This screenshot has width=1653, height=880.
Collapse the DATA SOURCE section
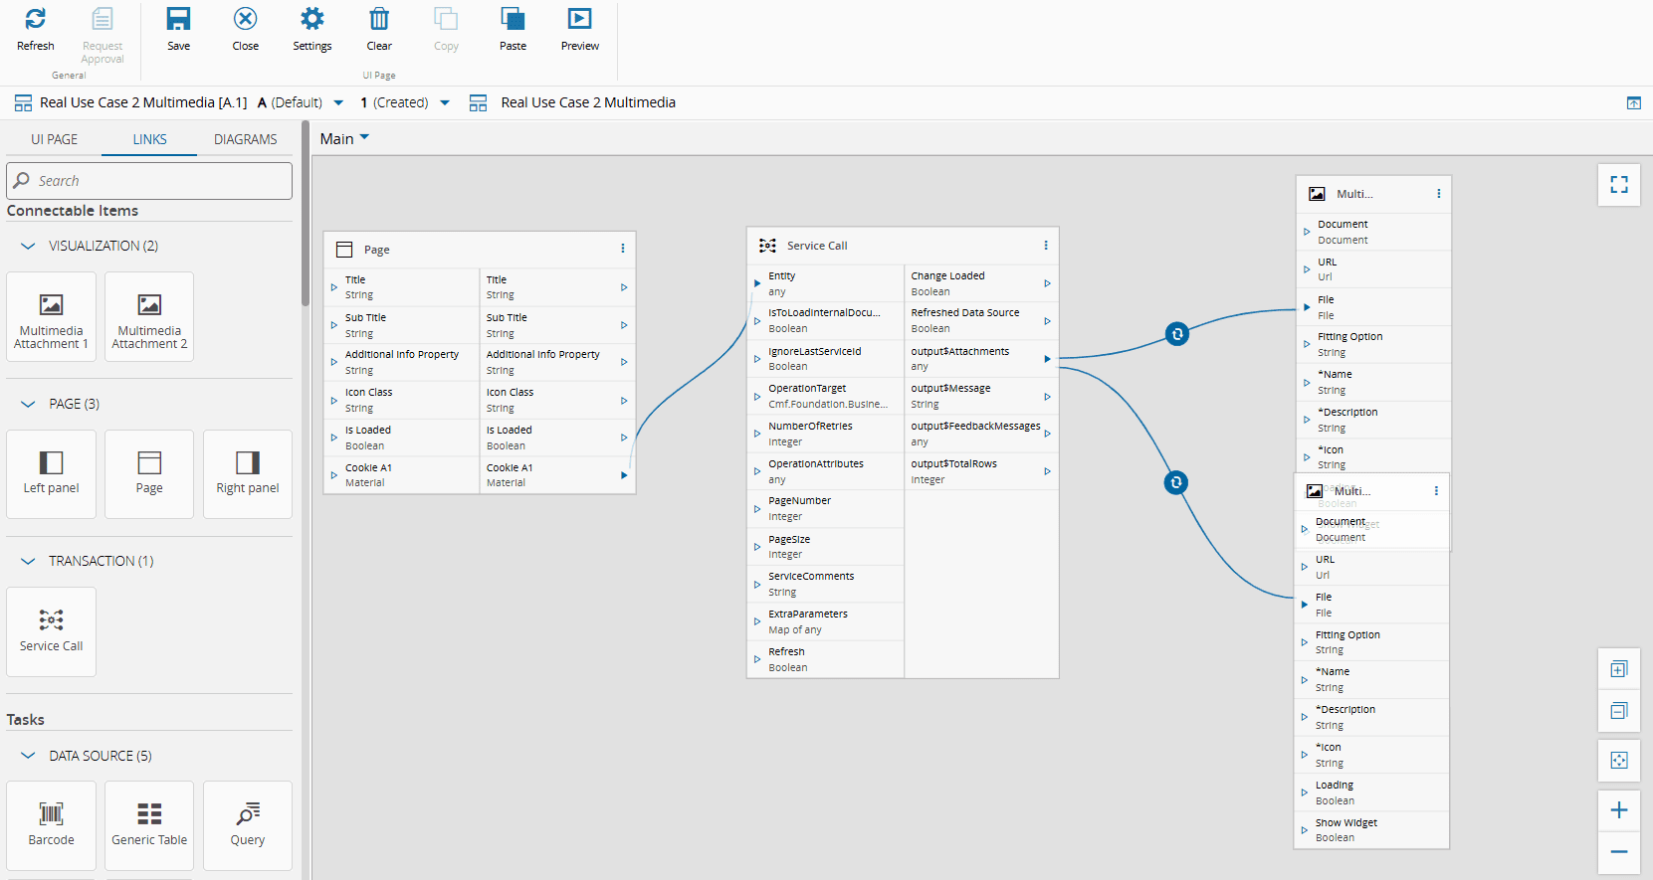click(28, 756)
